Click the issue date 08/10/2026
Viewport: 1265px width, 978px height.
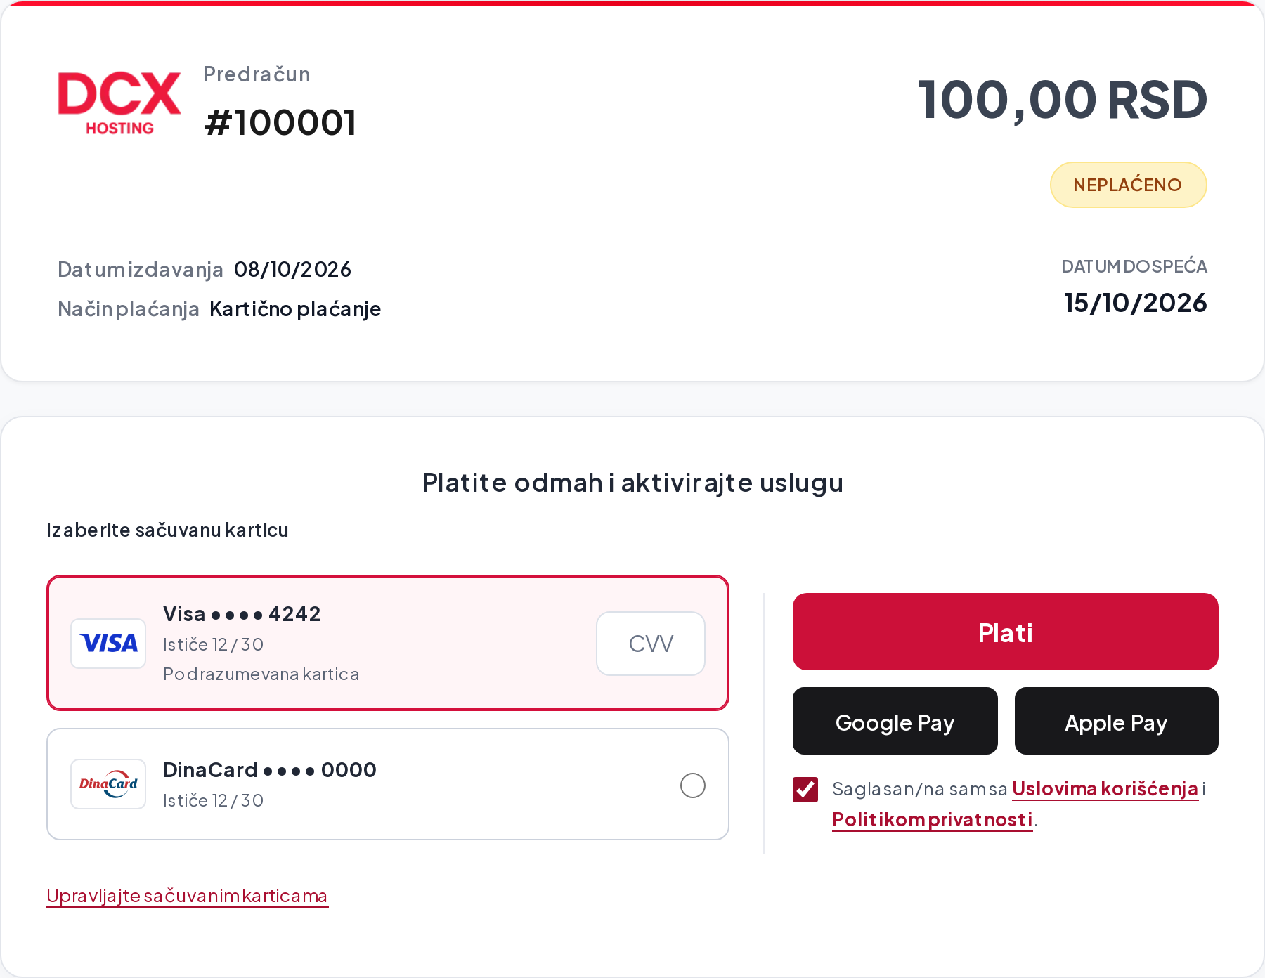coord(292,269)
